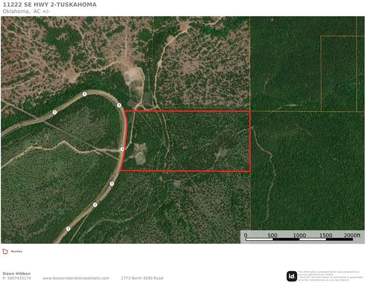
Task: Click Highway 1 marker just below boundary's southwest corner
Action: (112, 184)
